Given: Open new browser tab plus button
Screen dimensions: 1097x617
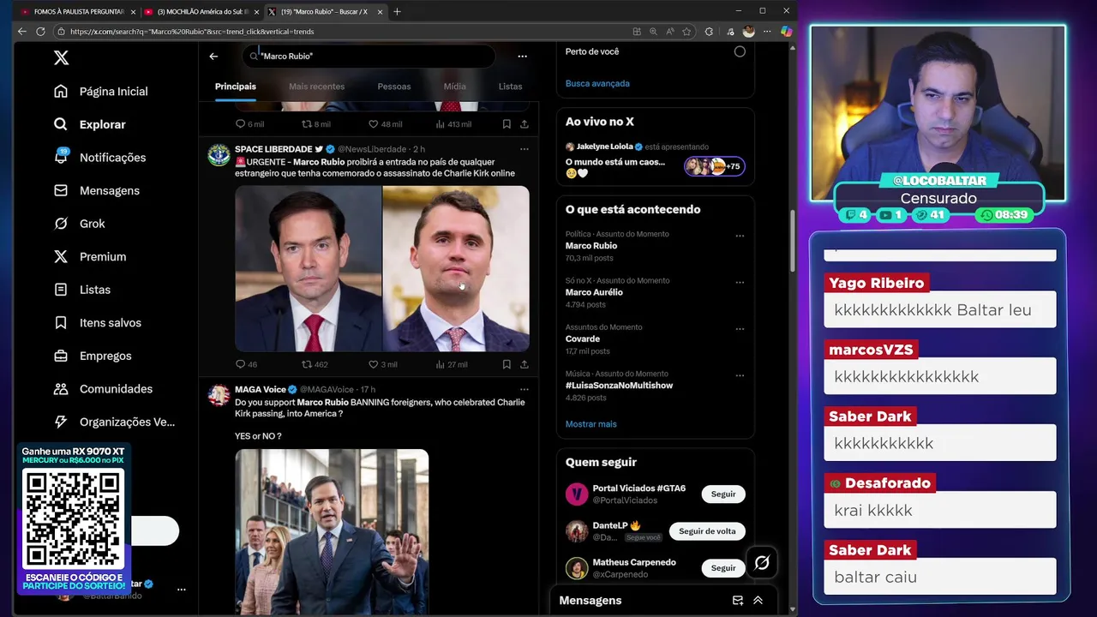Looking at the screenshot, I should point(397,12).
